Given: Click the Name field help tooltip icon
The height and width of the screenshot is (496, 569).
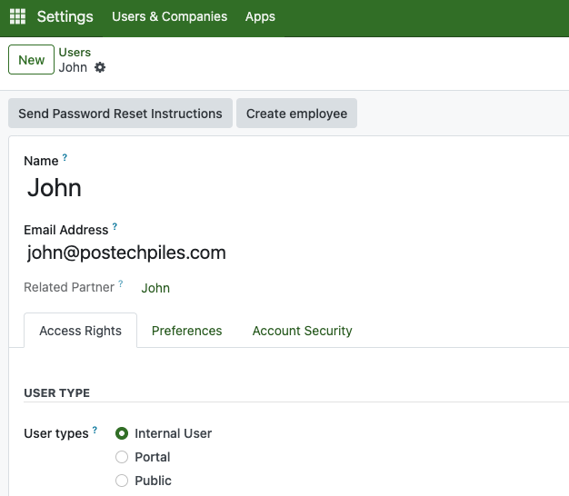Looking at the screenshot, I should 65,158.
